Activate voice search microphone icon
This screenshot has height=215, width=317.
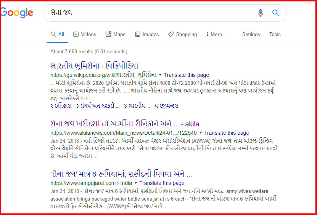click(261, 13)
